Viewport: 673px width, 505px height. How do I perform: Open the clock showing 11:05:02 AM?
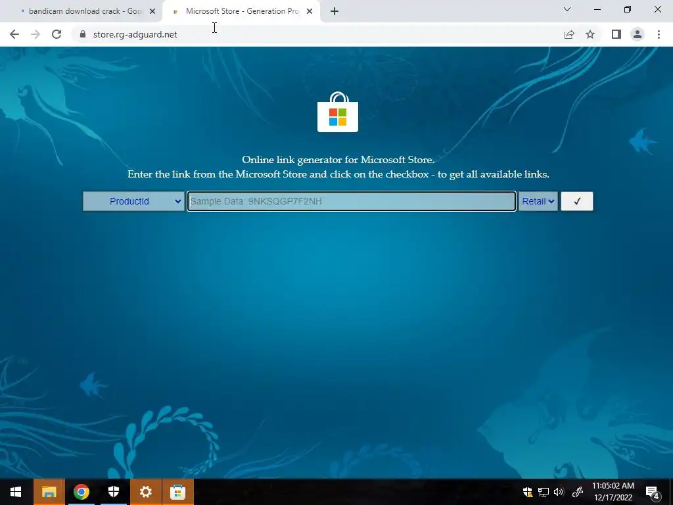click(613, 492)
